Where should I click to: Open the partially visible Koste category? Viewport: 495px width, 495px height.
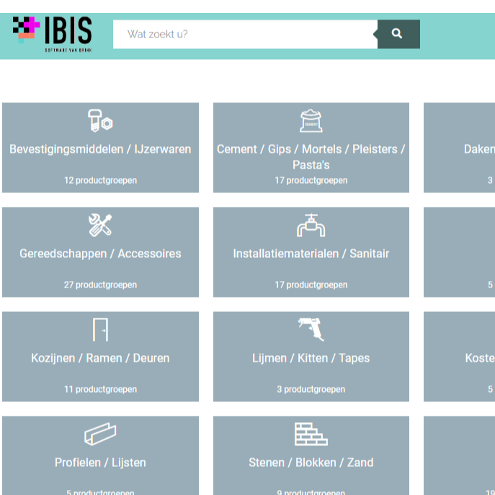(459, 357)
